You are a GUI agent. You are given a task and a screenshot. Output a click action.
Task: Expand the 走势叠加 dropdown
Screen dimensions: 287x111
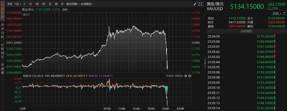(87, 4)
